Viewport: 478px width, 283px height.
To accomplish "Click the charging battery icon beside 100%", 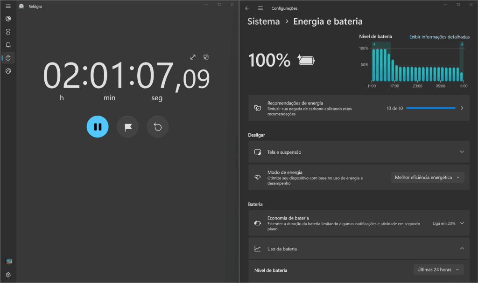I will [306, 60].
